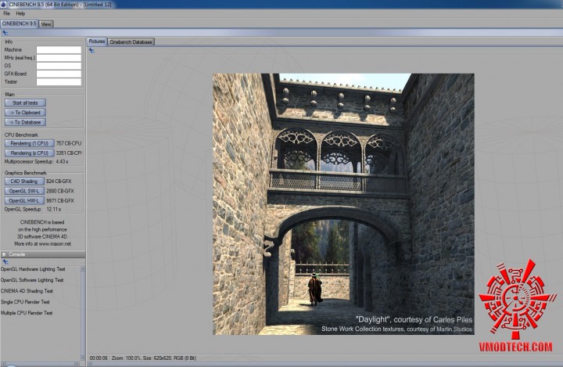Click the CINEBENCH app icon in title bar
Viewport: 563px width, 367px height.
coord(4,5)
